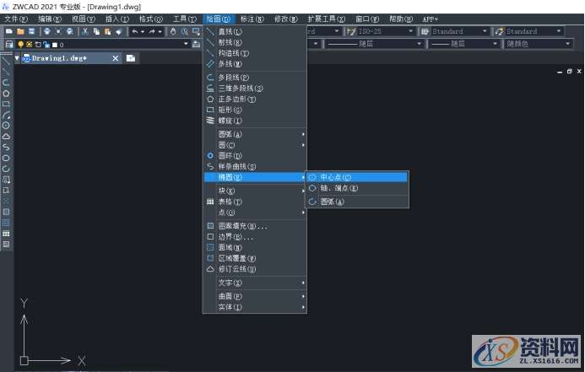Select the Revision Cloud tool in left toolbar
Viewport: 585px width, 372px height.
click(x=6, y=137)
